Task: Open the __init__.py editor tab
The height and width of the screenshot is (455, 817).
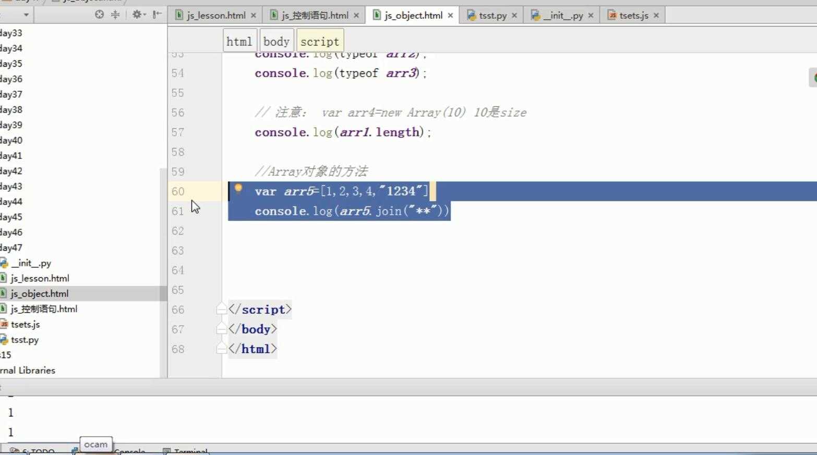Action: coord(563,16)
